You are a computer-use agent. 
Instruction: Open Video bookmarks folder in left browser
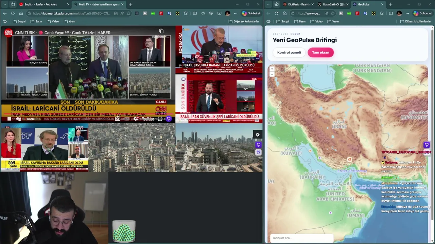pyautogui.click(x=53, y=21)
